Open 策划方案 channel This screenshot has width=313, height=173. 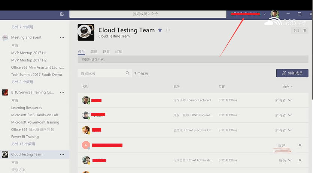pos(18,170)
